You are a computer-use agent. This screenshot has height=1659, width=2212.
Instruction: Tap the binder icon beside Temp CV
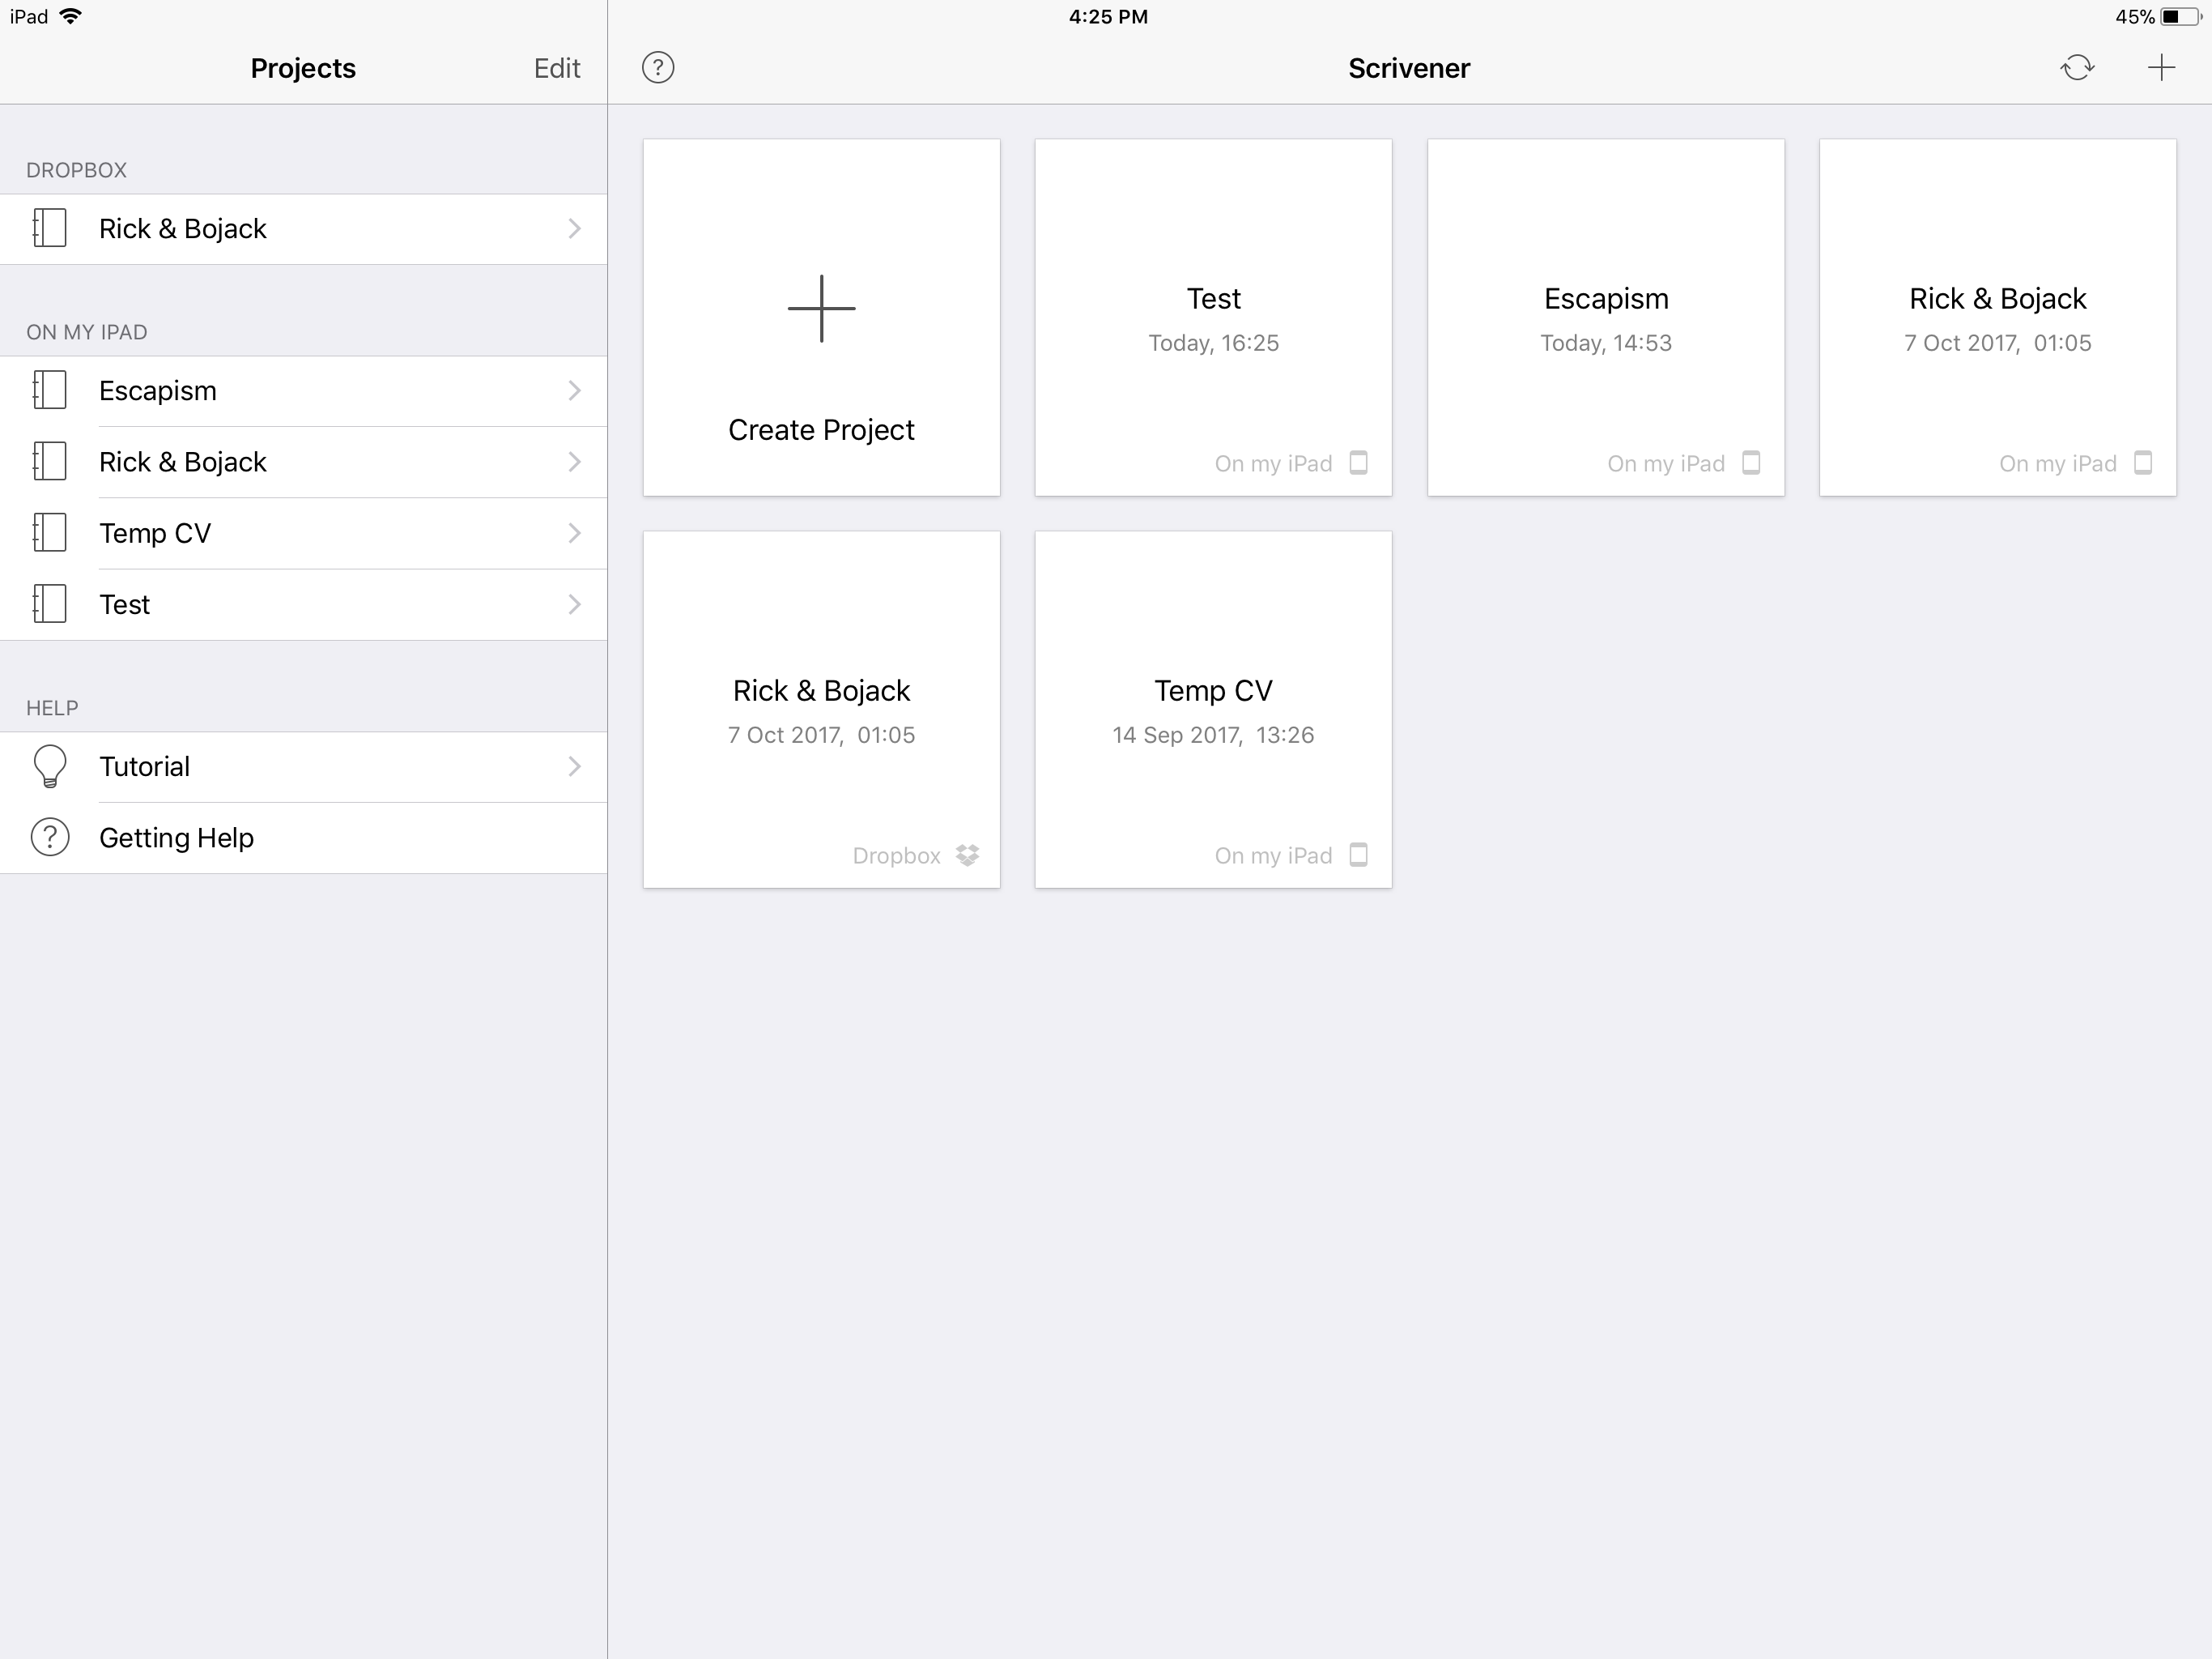[49, 532]
